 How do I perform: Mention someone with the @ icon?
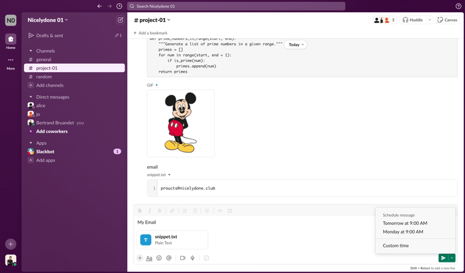point(169,258)
